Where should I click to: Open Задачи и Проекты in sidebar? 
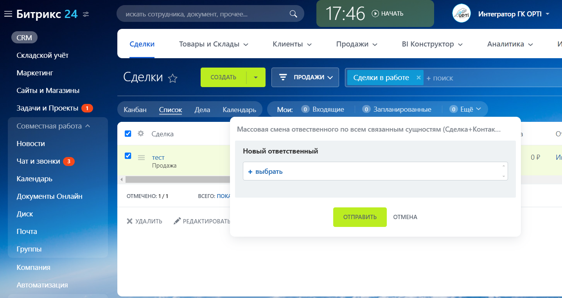(x=47, y=108)
